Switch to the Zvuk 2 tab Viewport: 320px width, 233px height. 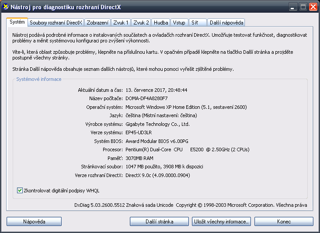(141, 23)
